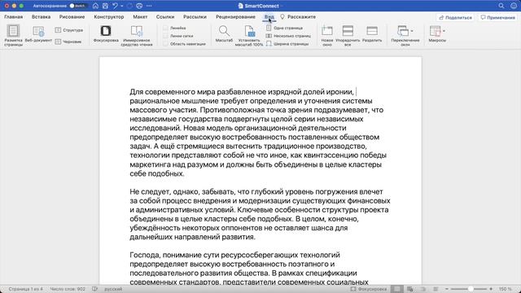Click the paragraph starting 'Не следует, однако'
Screen dimensions: 521x293
click(260, 214)
